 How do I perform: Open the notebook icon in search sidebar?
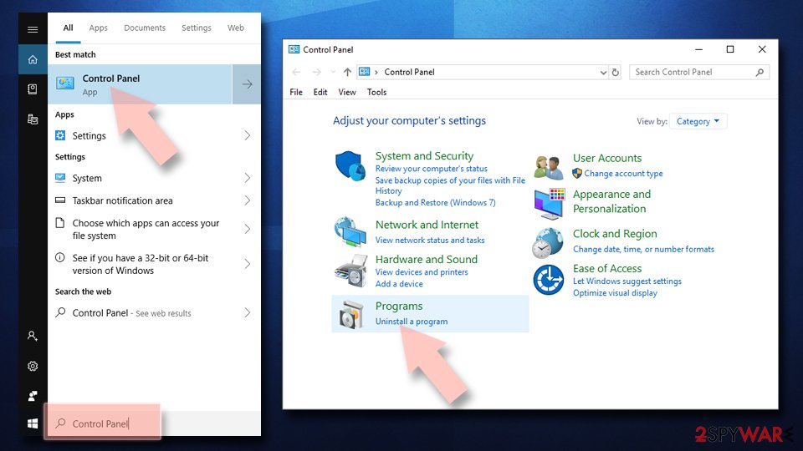pyautogui.click(x=33, y=89)
